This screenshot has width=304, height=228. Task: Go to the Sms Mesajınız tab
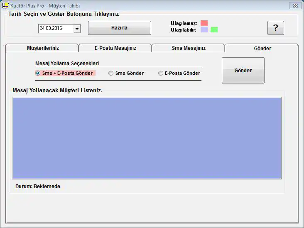tap(188, 48)
